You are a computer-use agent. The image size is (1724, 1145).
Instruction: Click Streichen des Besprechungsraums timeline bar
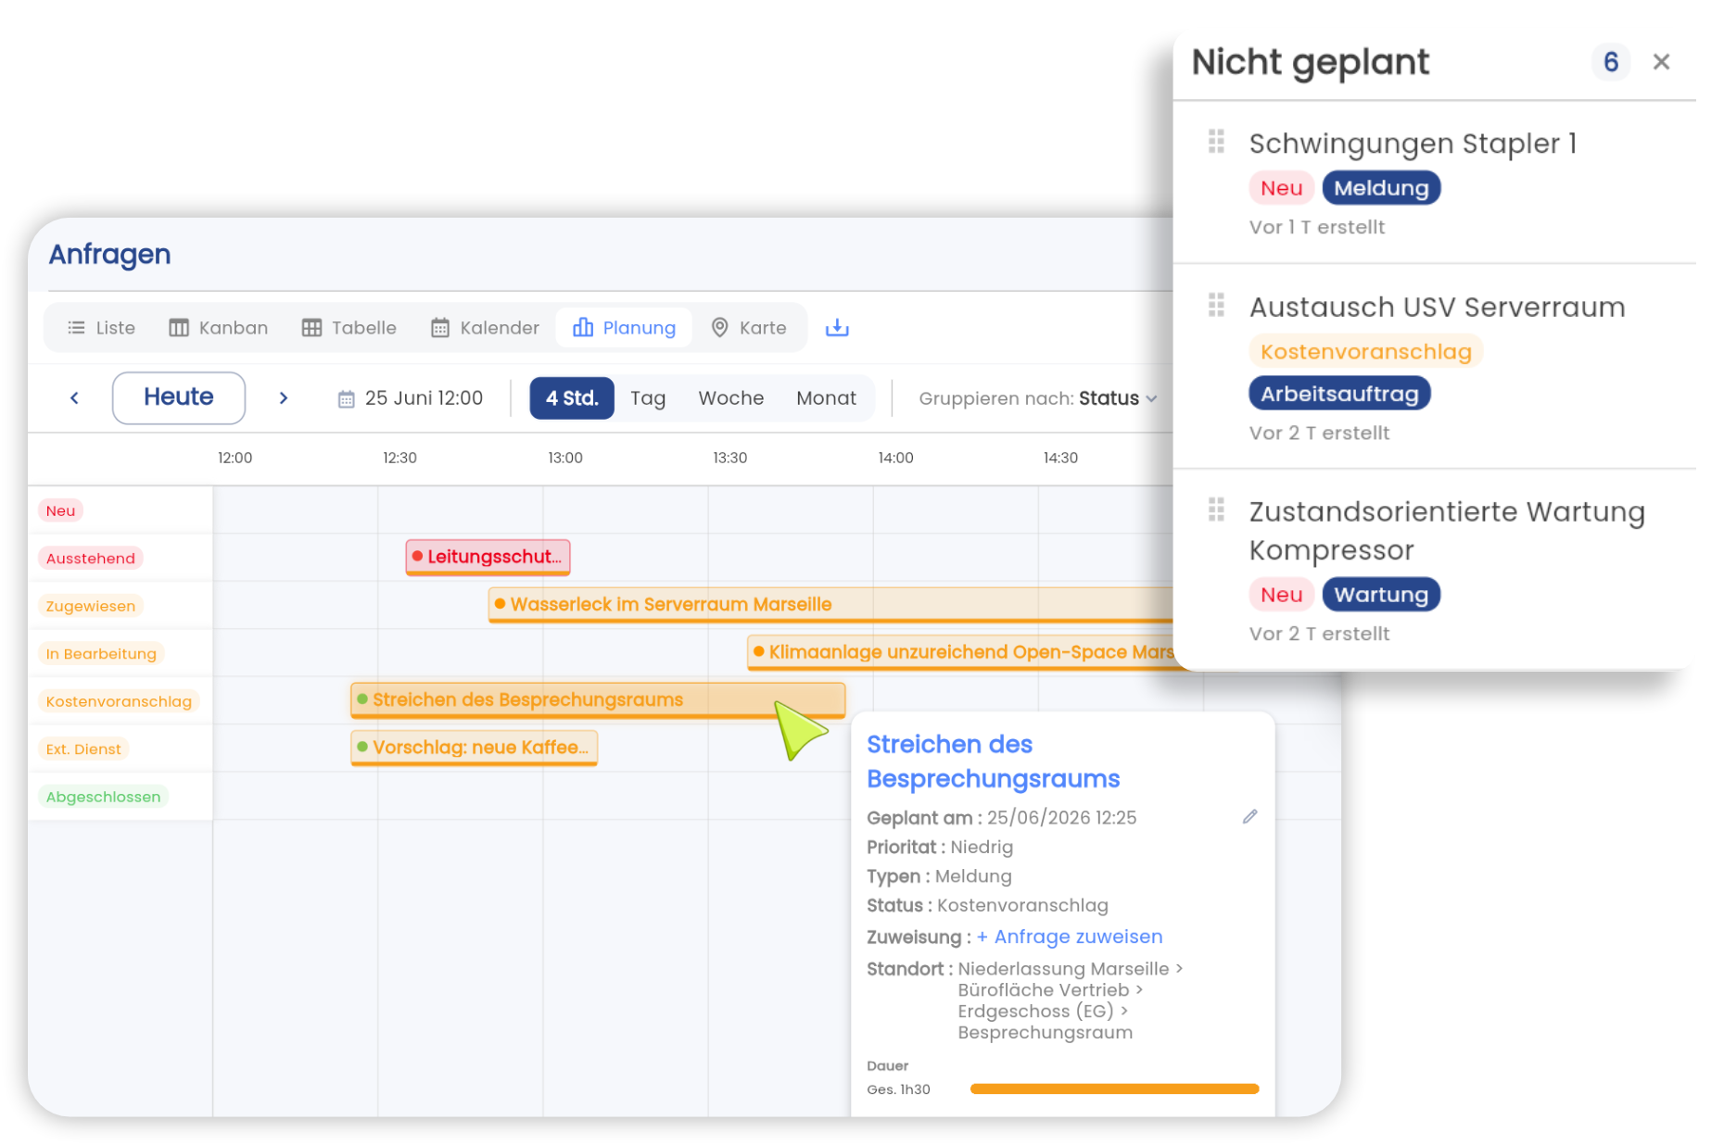pos(598,700)
